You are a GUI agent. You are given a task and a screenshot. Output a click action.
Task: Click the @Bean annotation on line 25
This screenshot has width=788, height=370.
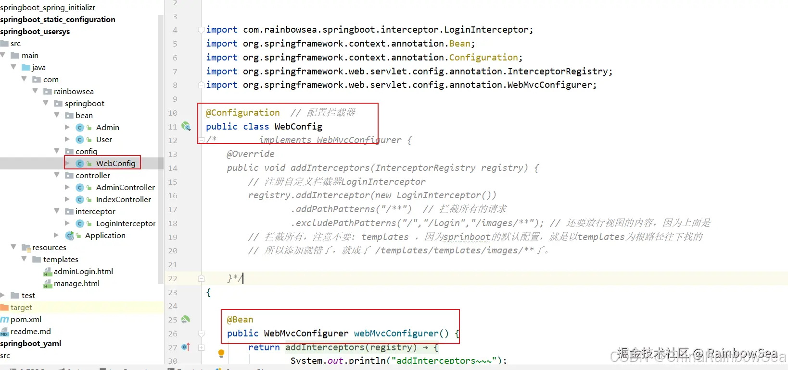coord(240,320)
